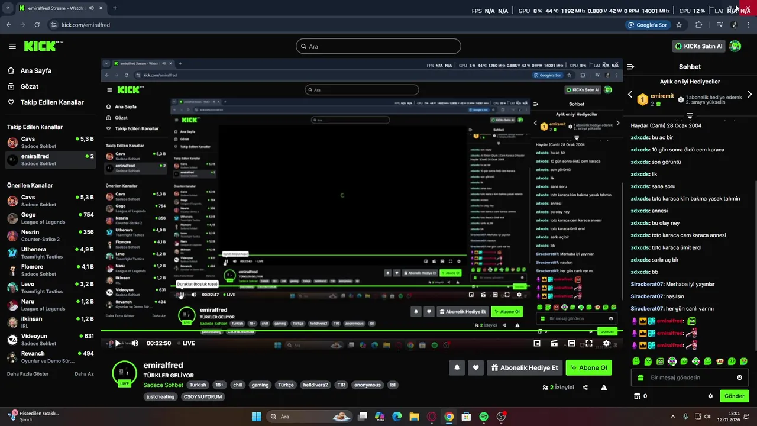The width and height of the screenshot is (757, 426).
Task: Open Google'a Sor button in address bar
Action: pos(648,25)
